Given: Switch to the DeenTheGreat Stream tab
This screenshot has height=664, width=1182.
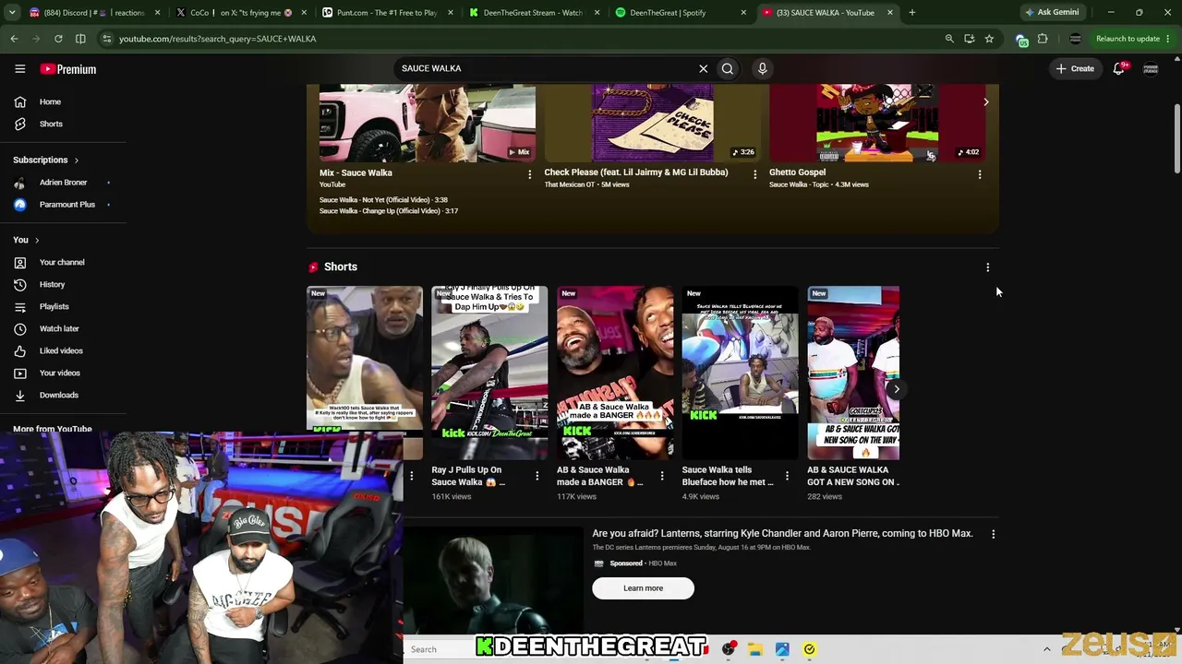Looking at the screenshot, I should [x=535, y=13].
